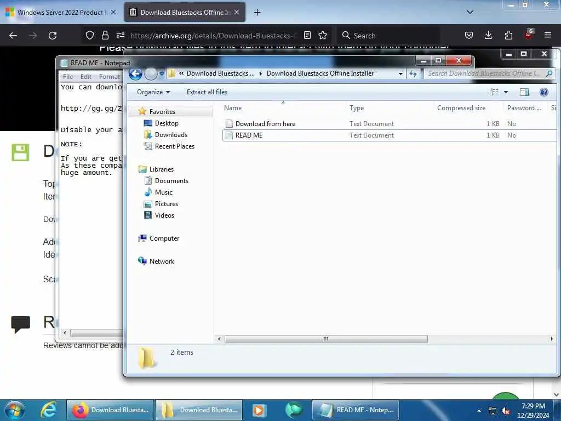Switch to Firefox taskbar button
Screen dimensions: 561x421
tap(110, 410)
